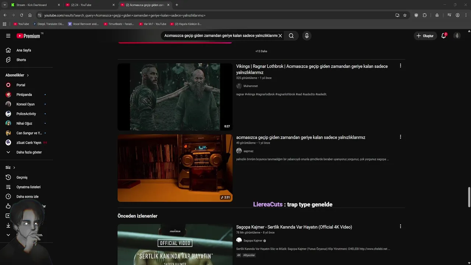Click the +13 Daha link
471x265 pixels.
coord(261,51)
